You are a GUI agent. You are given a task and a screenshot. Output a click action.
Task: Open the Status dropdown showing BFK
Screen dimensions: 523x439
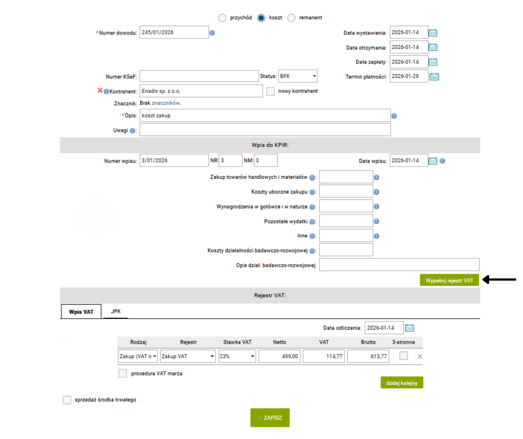pos(298,76)
